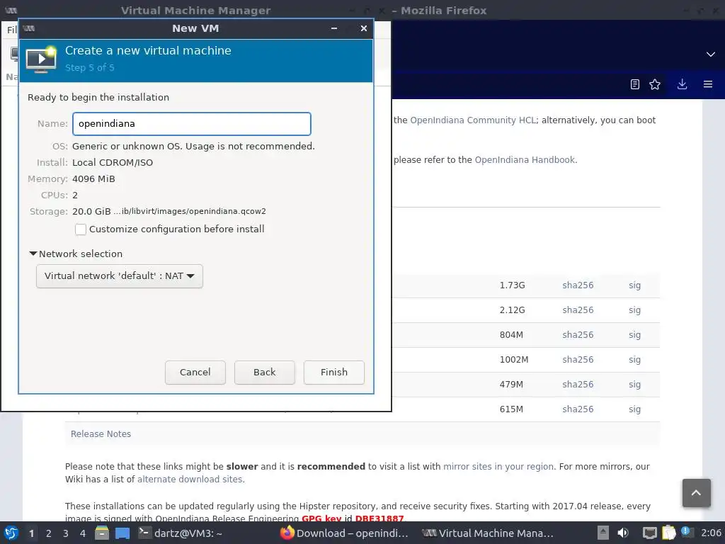The height and width of the screenshot is (544, 725).
Task: Click the 804M file size cell
Action: (511, 335)
